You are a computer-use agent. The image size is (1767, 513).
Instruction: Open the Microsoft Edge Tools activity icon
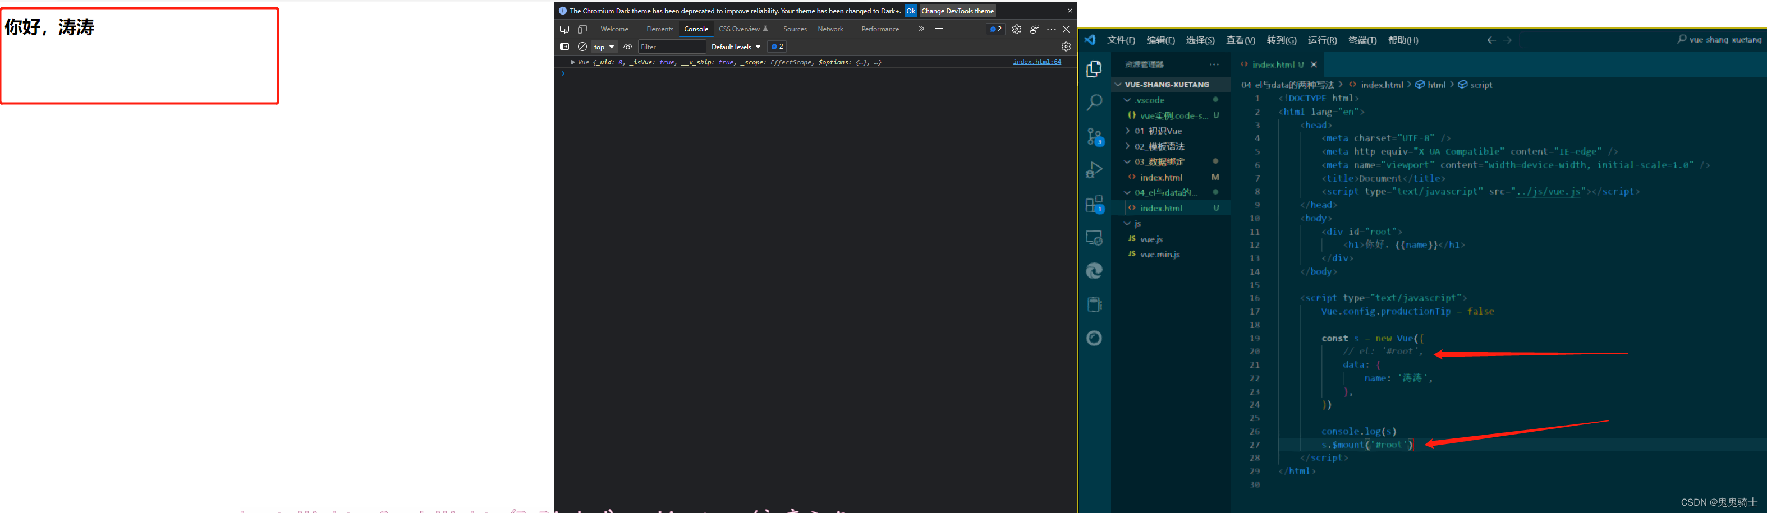[1094, 271]
